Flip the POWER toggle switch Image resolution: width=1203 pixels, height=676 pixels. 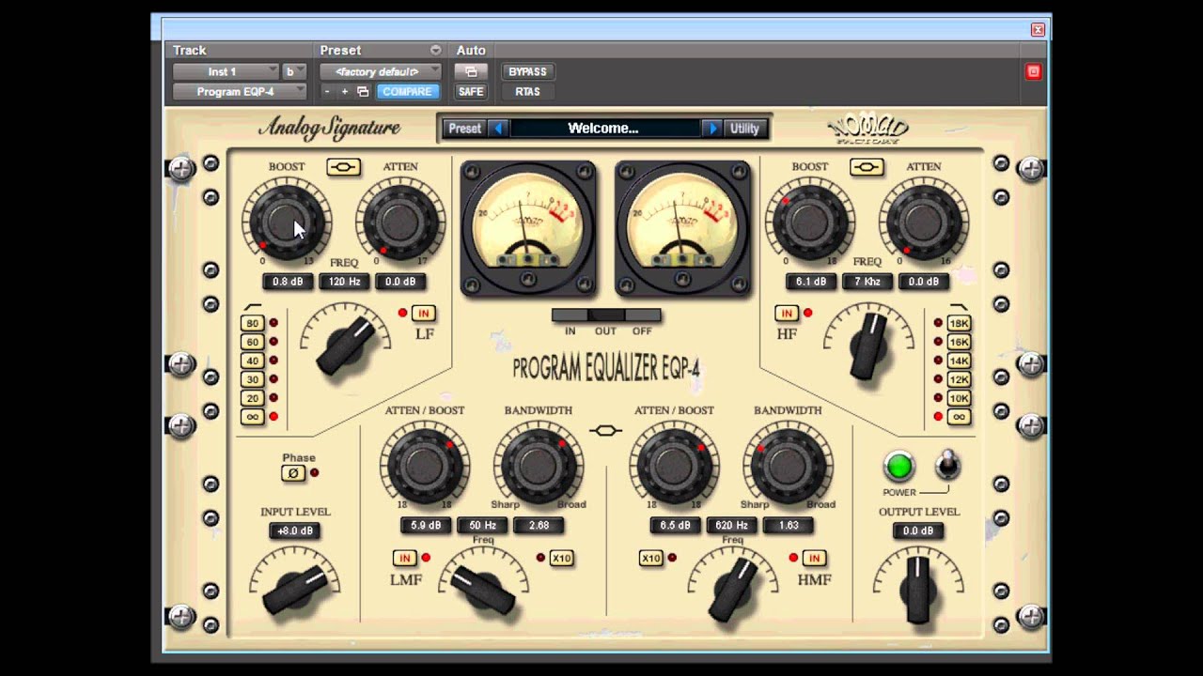point(947,466)
